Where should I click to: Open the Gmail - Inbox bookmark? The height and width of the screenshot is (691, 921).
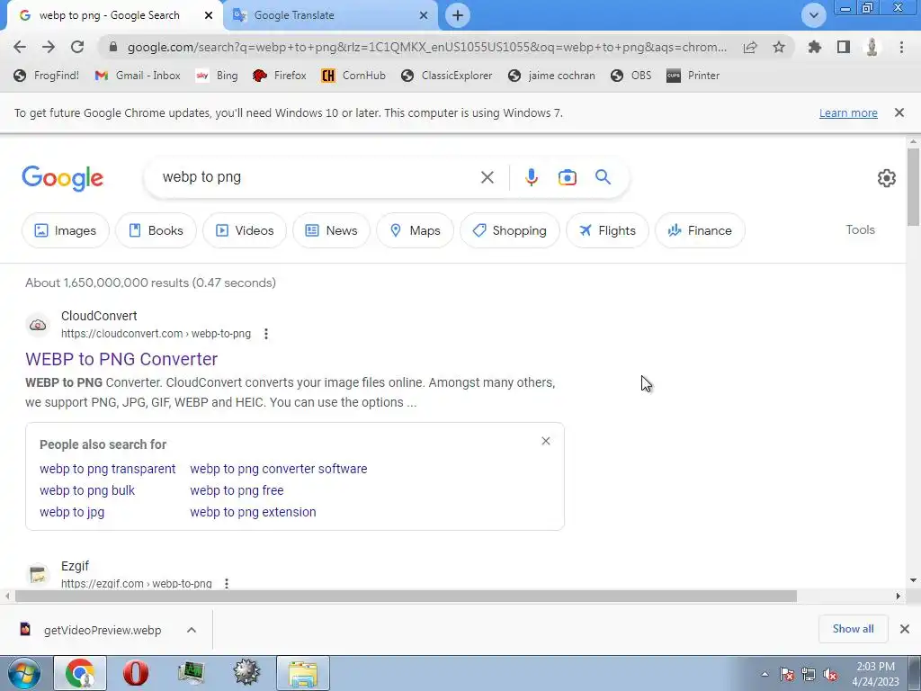tap(138, 76)
